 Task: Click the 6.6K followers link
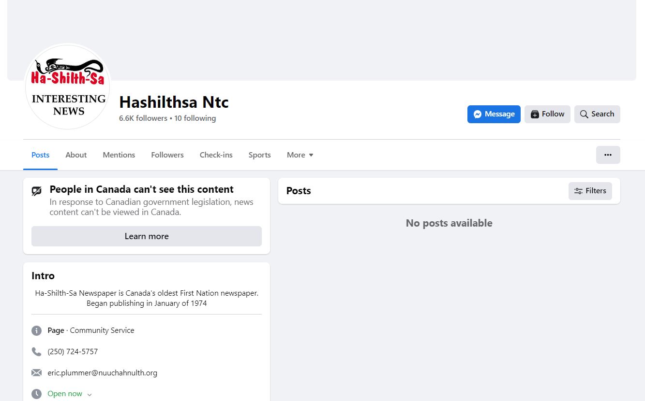click(x=143, y=118)
